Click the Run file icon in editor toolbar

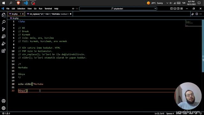(193, 14)
